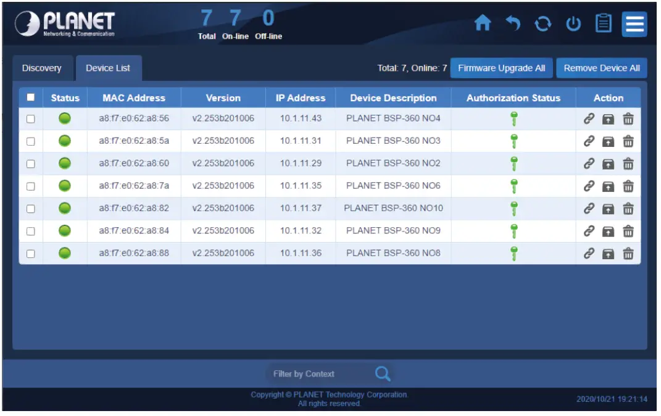Click the search magnifier icon

[x=382, y=373]
